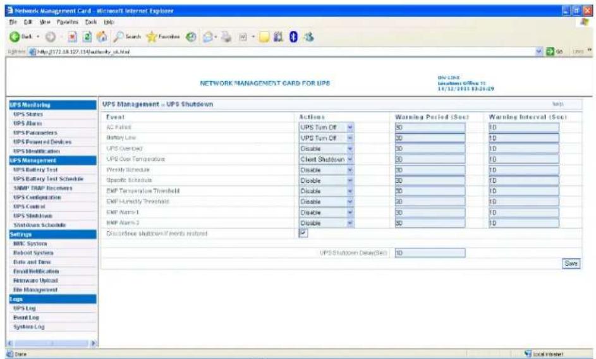Click the Stop page loading icon
The height and width of the screenshot is (359, 596).
coord(72,37)
